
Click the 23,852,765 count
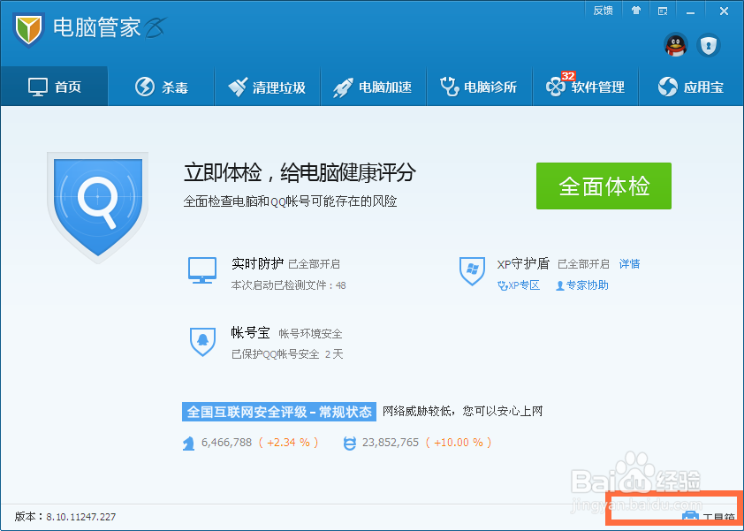391,443
